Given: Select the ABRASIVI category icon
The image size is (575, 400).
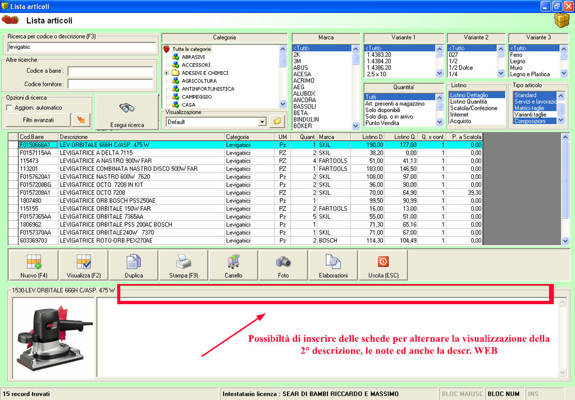Looking at the screenshot, I should point(176,57).
